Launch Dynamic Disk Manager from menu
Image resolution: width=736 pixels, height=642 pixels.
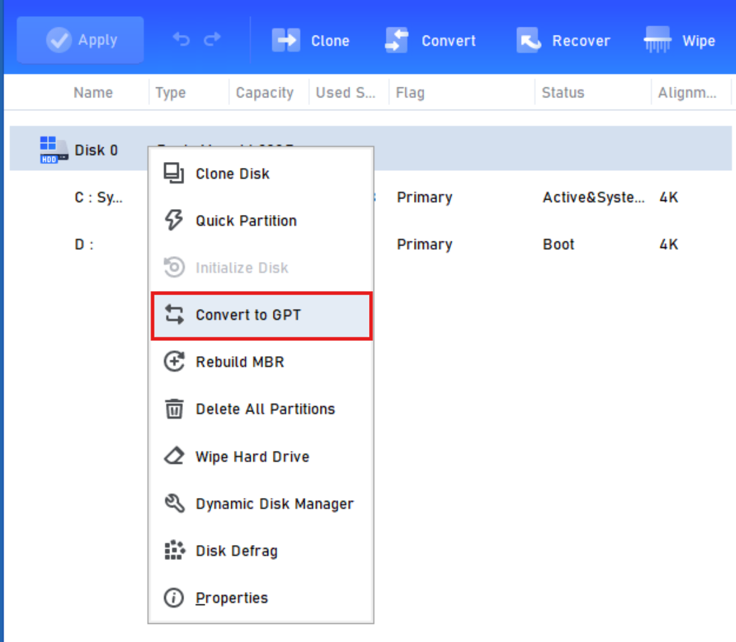[x=274, y=504]
